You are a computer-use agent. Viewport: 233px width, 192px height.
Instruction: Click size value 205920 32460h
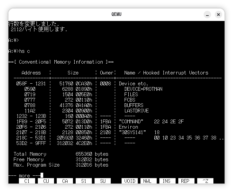(x=74, y=138)
